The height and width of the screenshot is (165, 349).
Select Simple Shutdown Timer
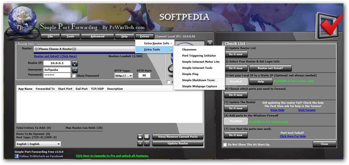[x=199, y=80]
